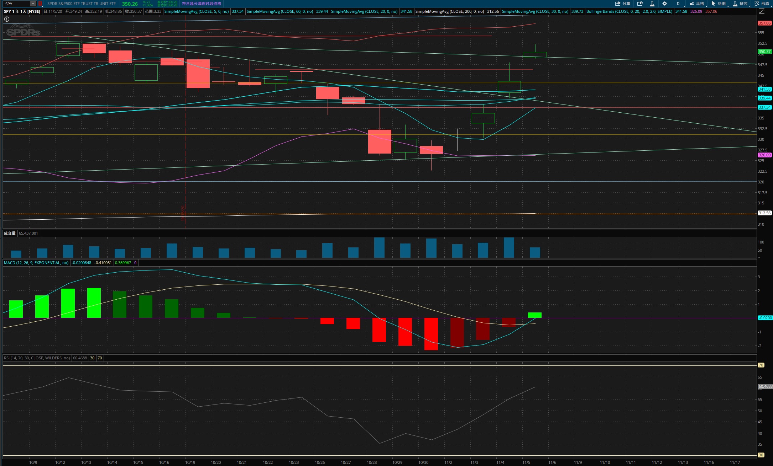
Task: Click the tallest volume bar on 11/4
Action: pos(509,247)
